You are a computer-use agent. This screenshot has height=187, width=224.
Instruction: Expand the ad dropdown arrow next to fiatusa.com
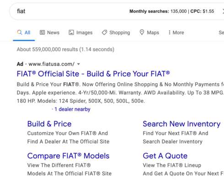(x=79, y=64)
